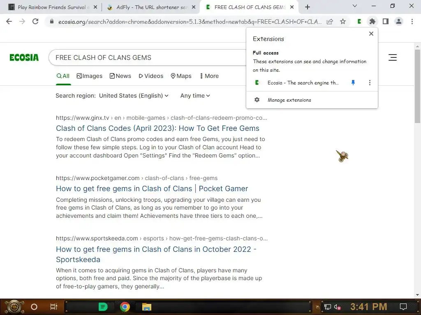Click the address bar URL
The height and width of the screenshot is (315, 421).
click(x=190, y=22)
